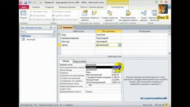Screen dimensions: 190x107
Task: Open the Все объекты Access pane menu
Action: (51, 28)
